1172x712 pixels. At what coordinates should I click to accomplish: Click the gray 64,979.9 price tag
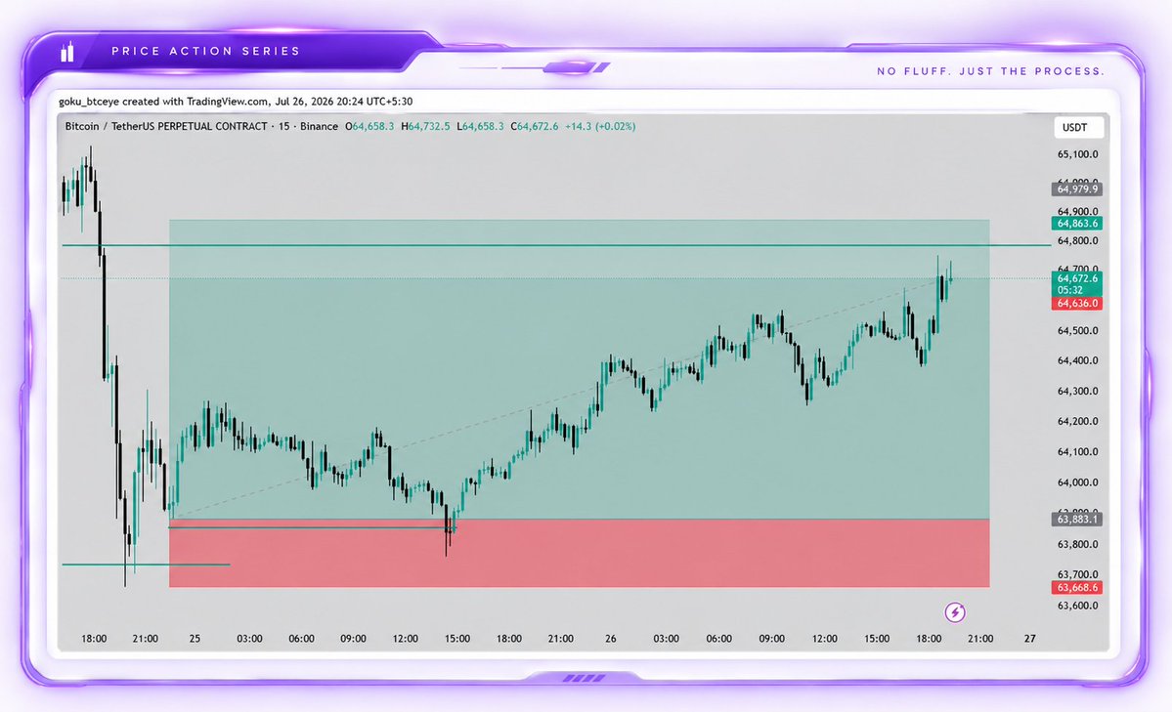(x=1076, y=189)
